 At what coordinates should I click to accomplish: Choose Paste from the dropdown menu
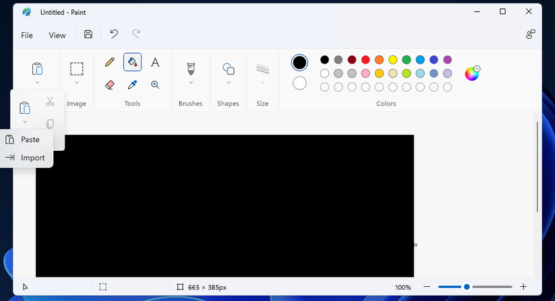pos(26,139)
